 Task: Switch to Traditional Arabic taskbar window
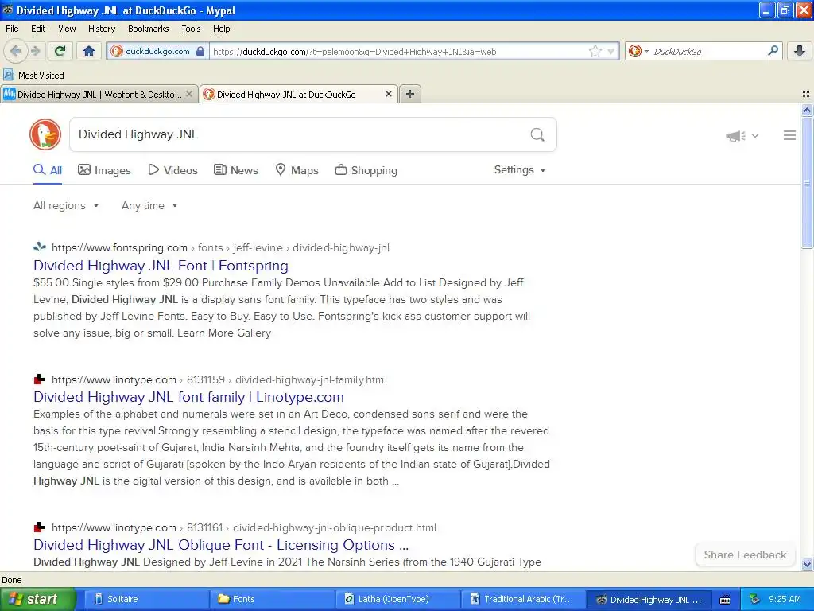point(523,600)
